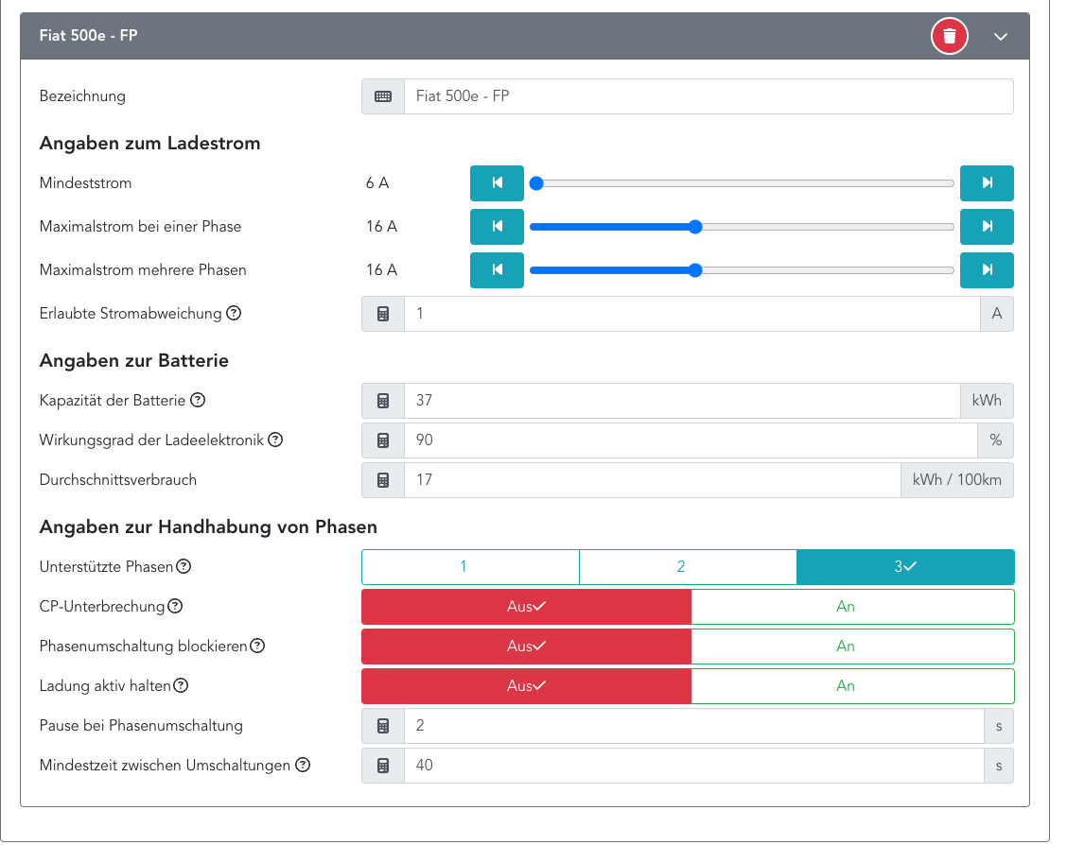Edit Mindestzeit zwischen Umschaltungen value 40
This screenshot has height=845, width=1067.
tap(694, 767)
